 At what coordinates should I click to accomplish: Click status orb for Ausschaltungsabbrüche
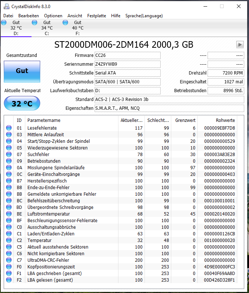click(x=9, y=227)
